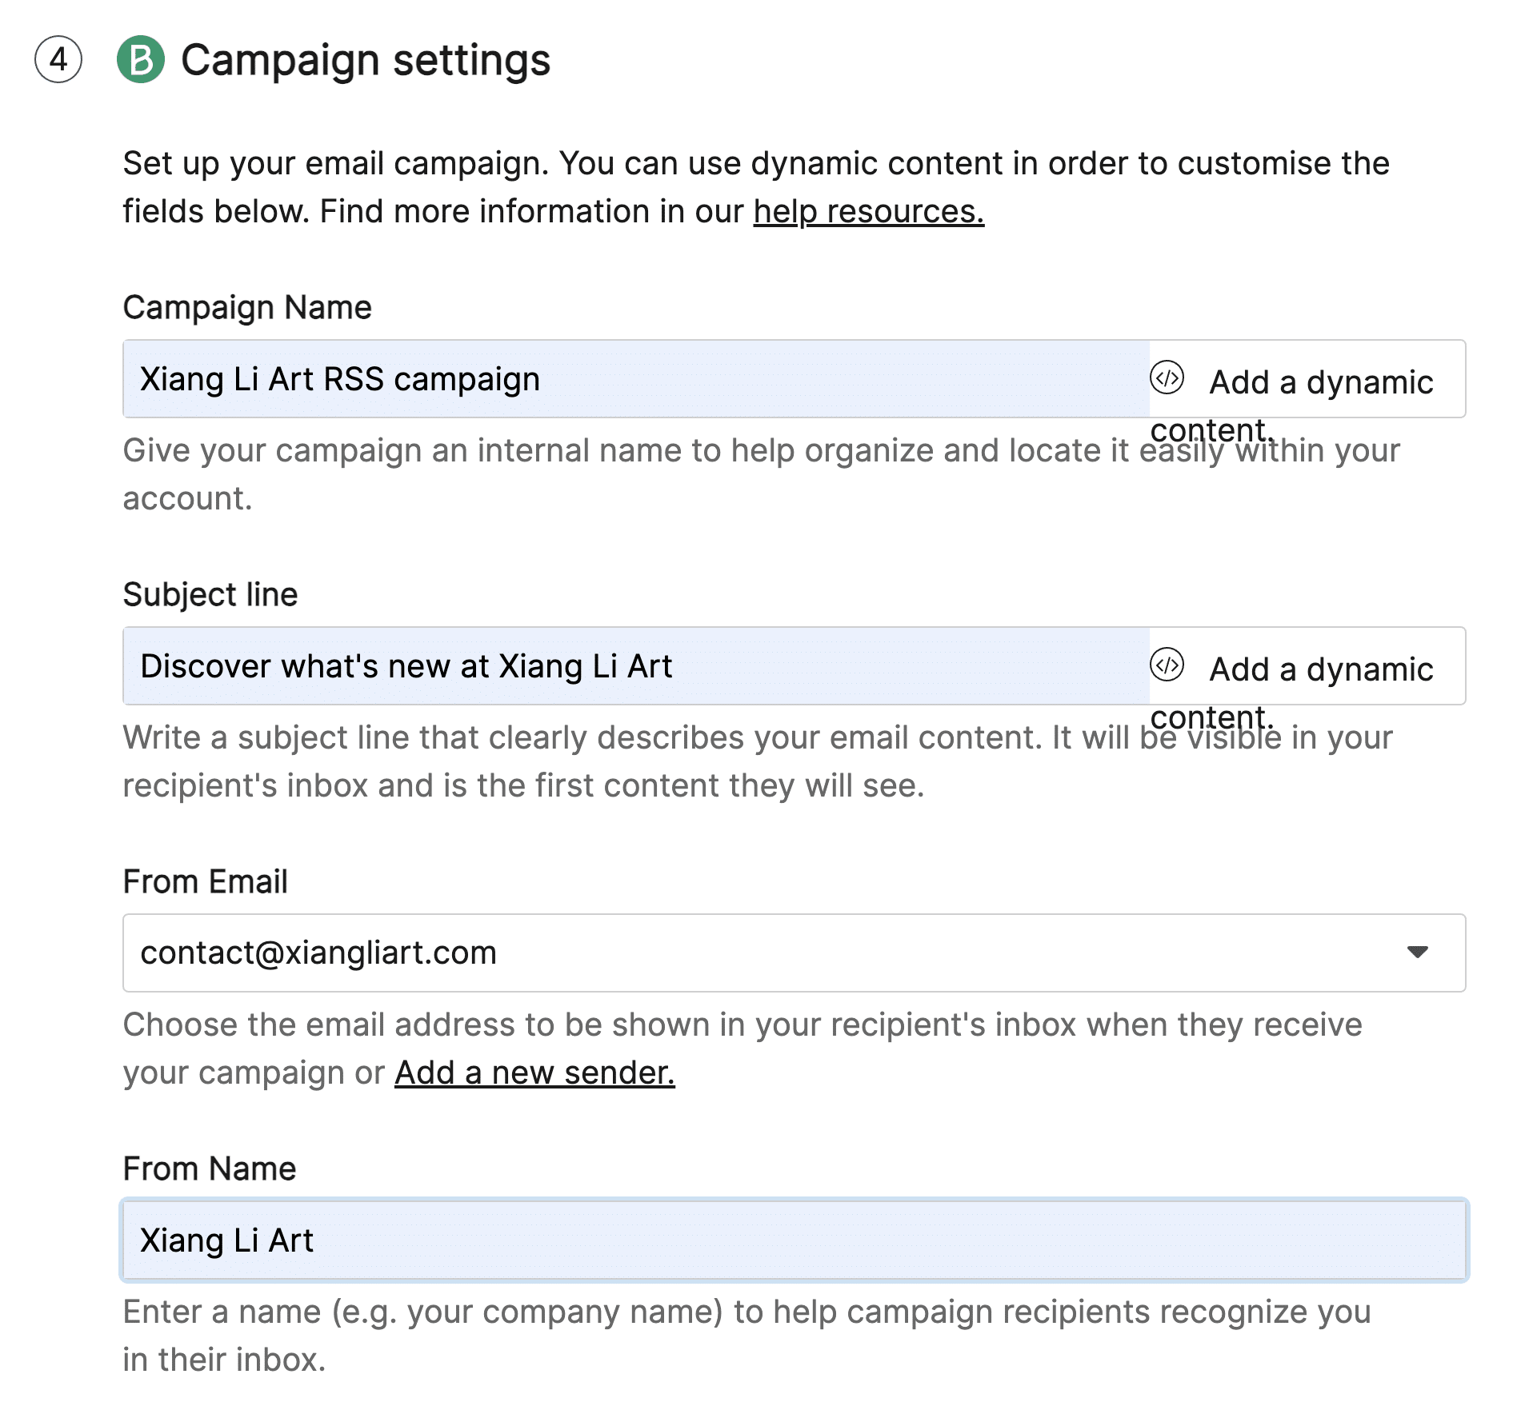The width and height of the screenshot is (1533, 1422).
Task: Click the From Name input field
Action: coord(794,1240)
